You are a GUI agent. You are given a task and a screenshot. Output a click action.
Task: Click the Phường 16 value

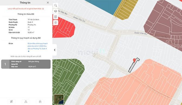point(32,25)
